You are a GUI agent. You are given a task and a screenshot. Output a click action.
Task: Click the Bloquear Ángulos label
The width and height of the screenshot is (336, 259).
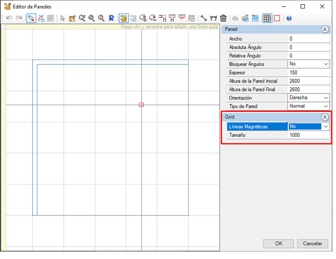pyautogui.click(x=246, y=64)
